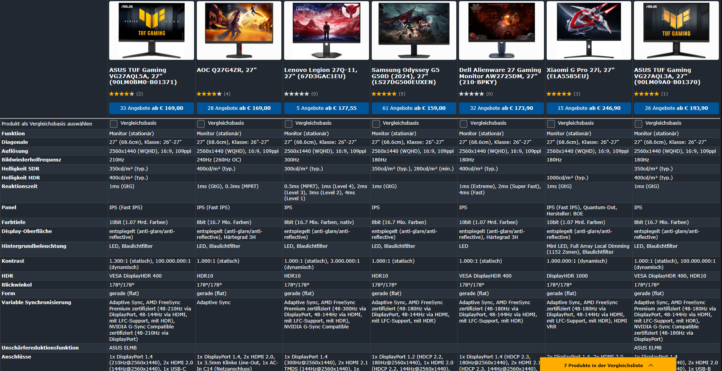Open the ASUS TUF Gaming VG27AQL5A product image

coord(151,30)
